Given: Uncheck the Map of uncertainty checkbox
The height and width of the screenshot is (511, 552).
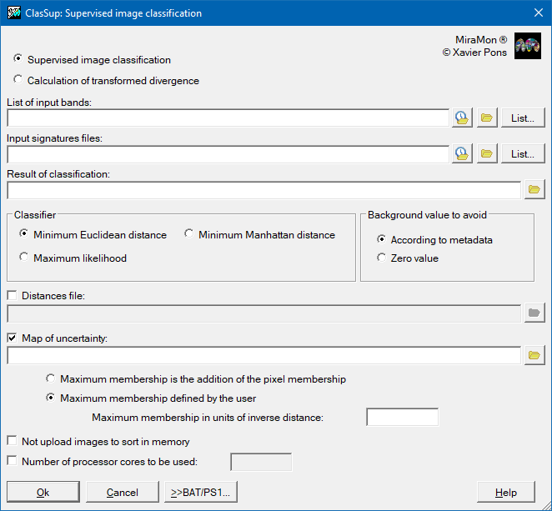Looking at the screenshot, I should point(13,338).
